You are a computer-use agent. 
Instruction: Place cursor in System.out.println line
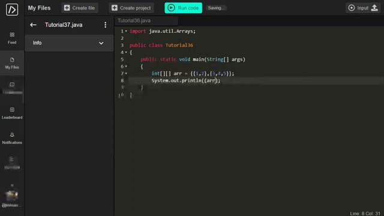pos(186,80)
